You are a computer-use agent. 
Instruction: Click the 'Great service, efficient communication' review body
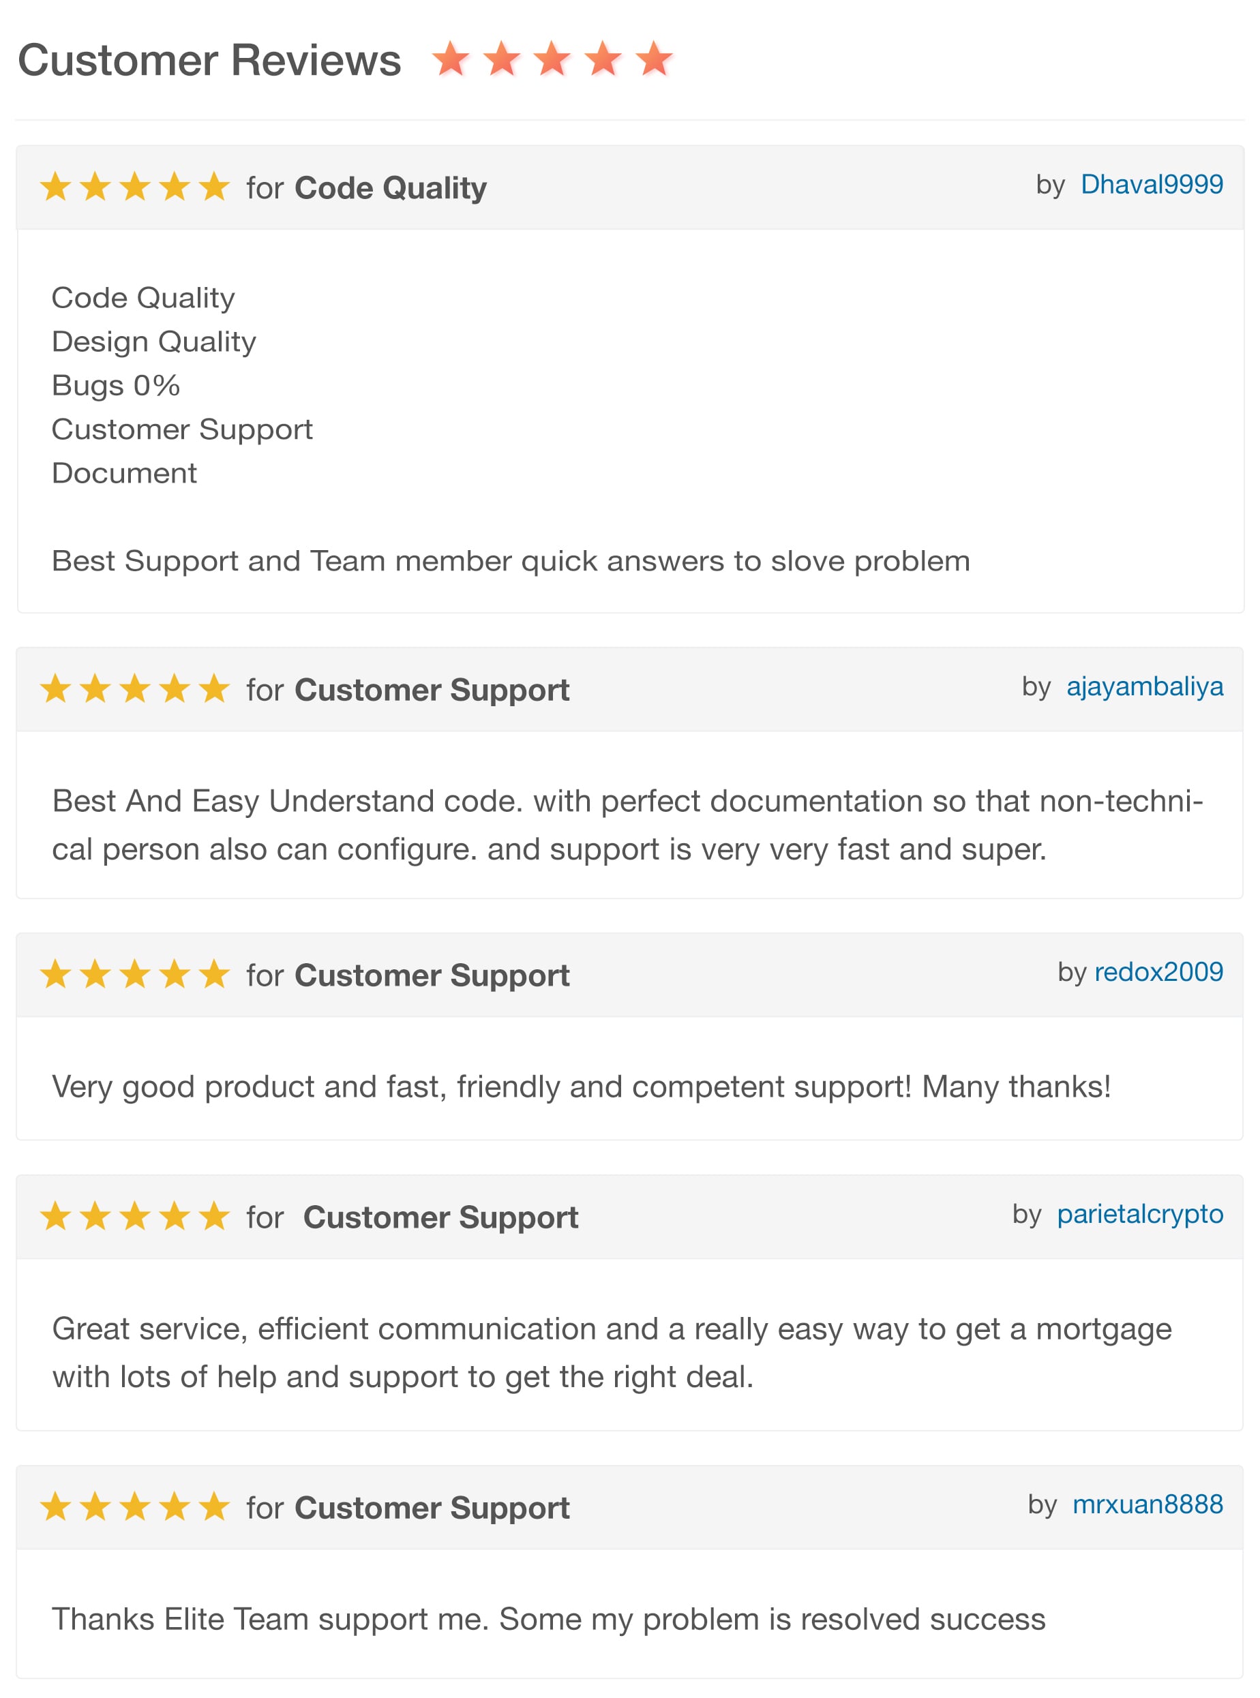click(612, 1352)
